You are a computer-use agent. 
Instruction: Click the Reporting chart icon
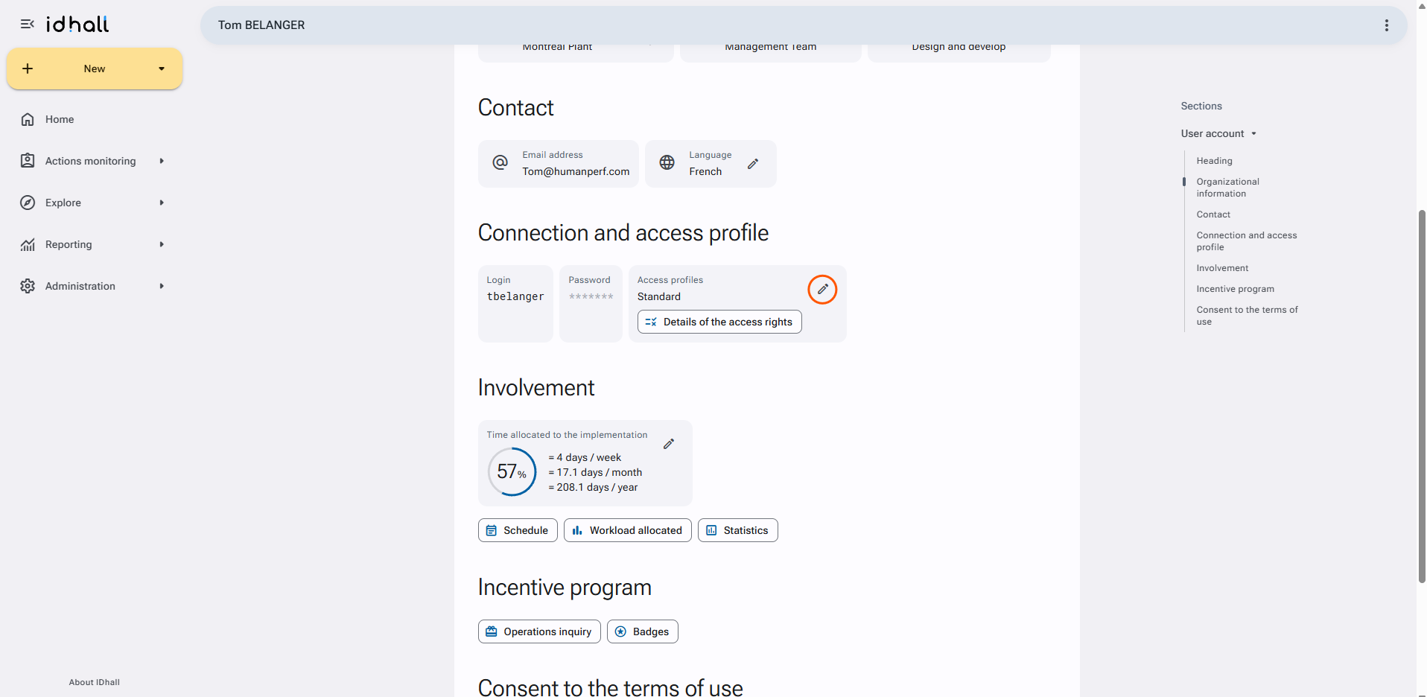coord(28,244)
